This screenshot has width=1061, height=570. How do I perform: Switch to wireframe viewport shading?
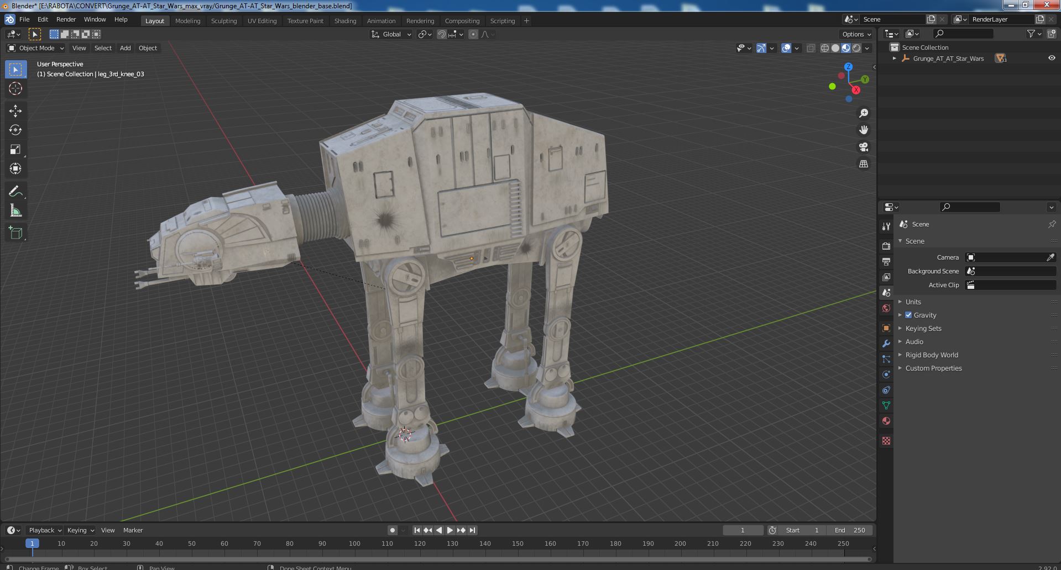(825, 48)
